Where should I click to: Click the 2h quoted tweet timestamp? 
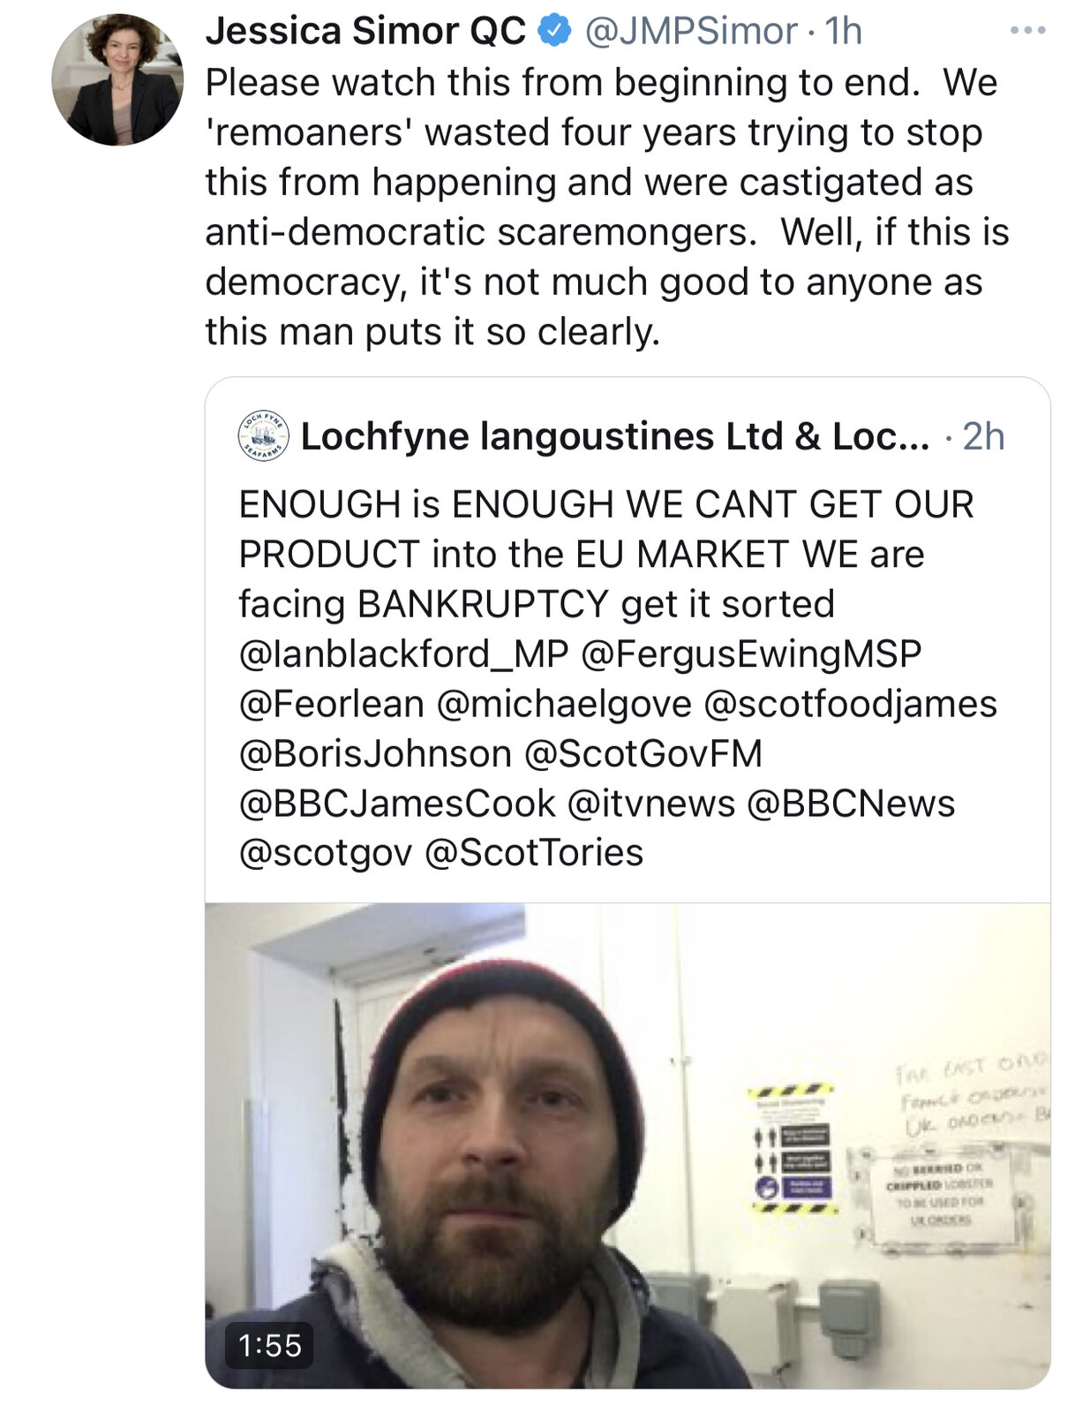(983, 436)
